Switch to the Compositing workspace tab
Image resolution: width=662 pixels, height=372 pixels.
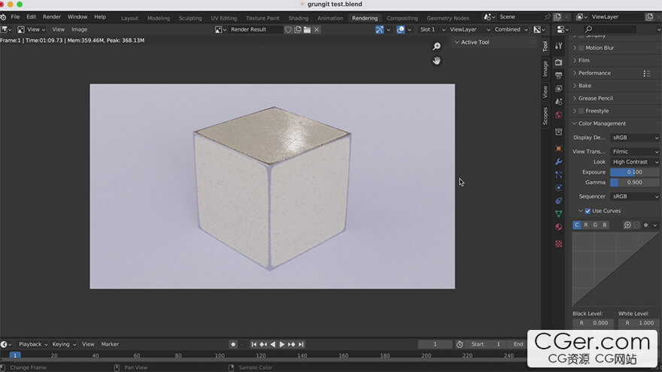point(402,18)
